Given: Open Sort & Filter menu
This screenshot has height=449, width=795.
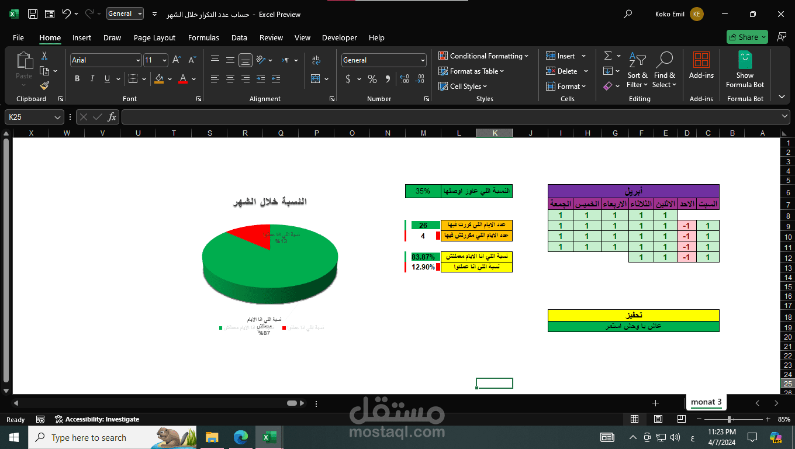Looking at the screenshot, I should pyautogui.click(x=638, y=70).
